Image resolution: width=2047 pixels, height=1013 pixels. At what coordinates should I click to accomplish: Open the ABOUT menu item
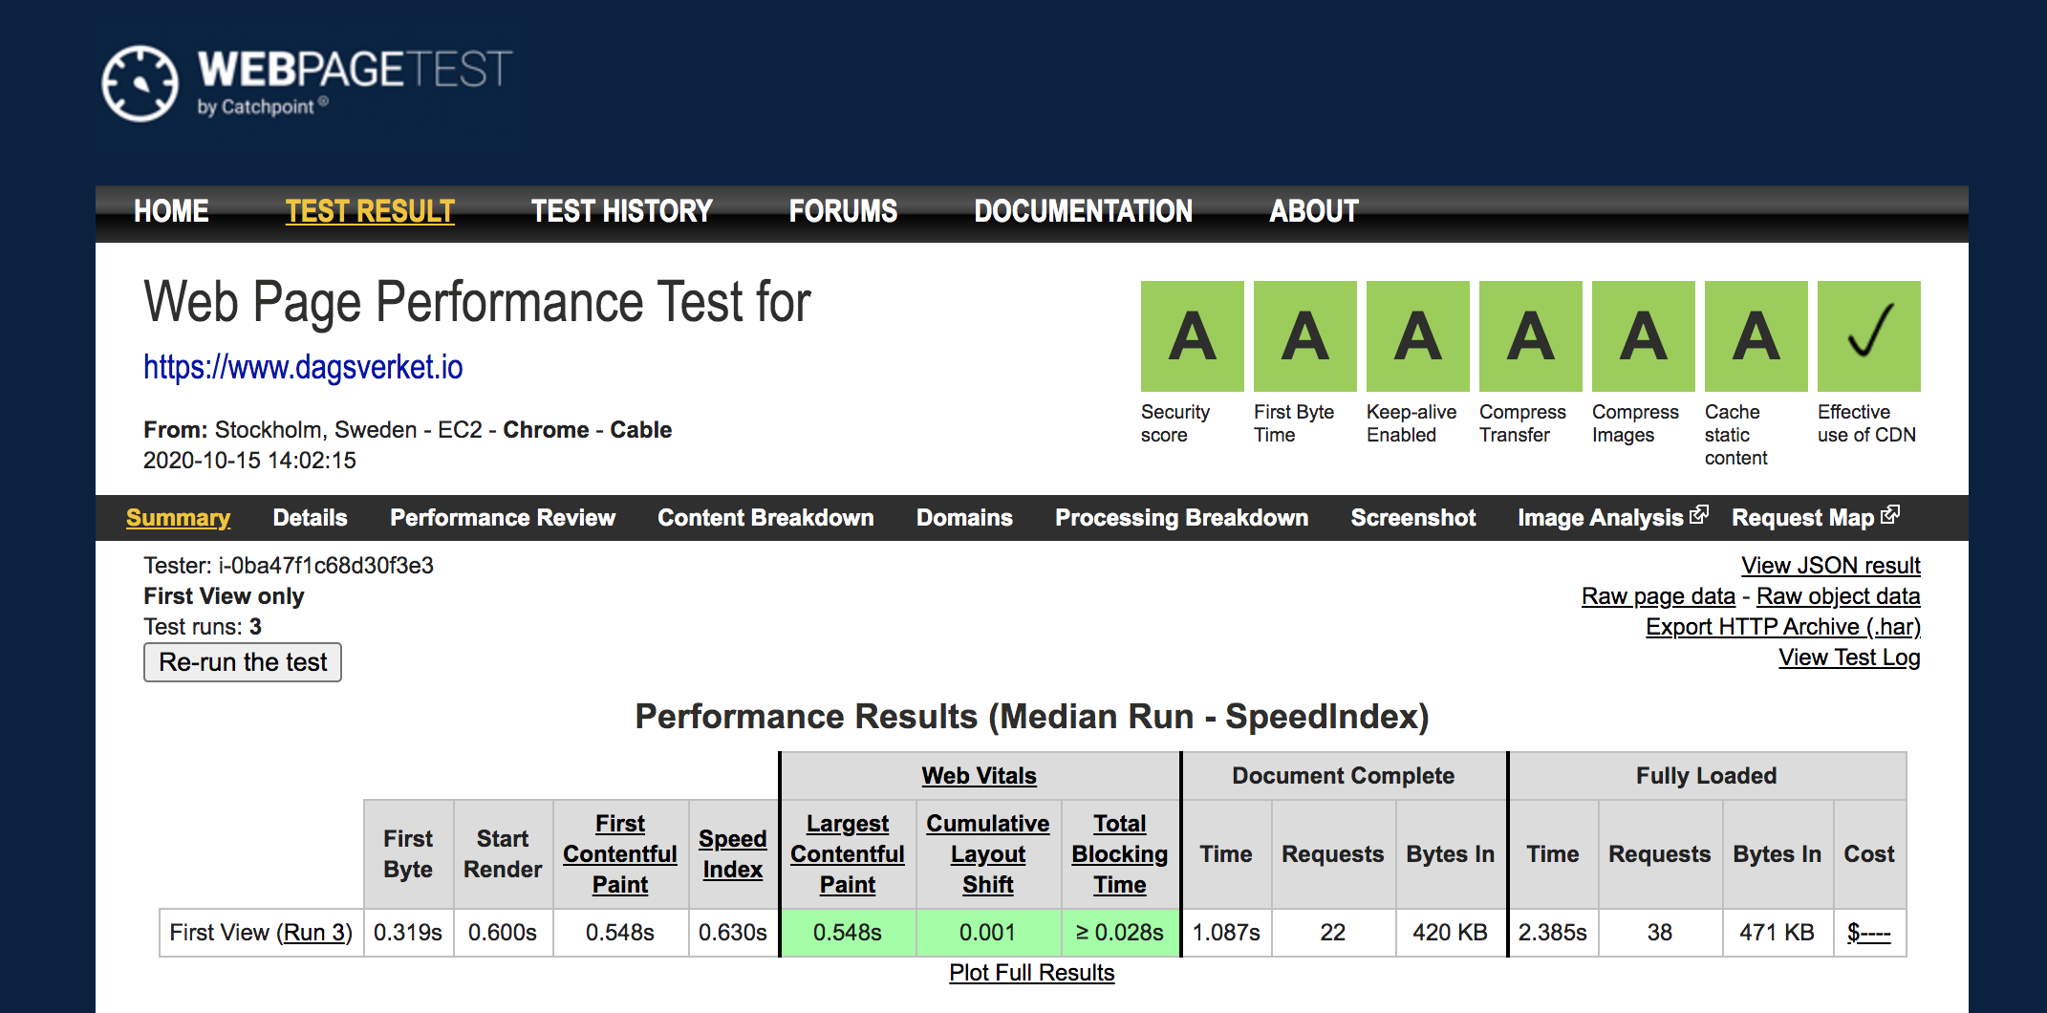point(1314,211)
